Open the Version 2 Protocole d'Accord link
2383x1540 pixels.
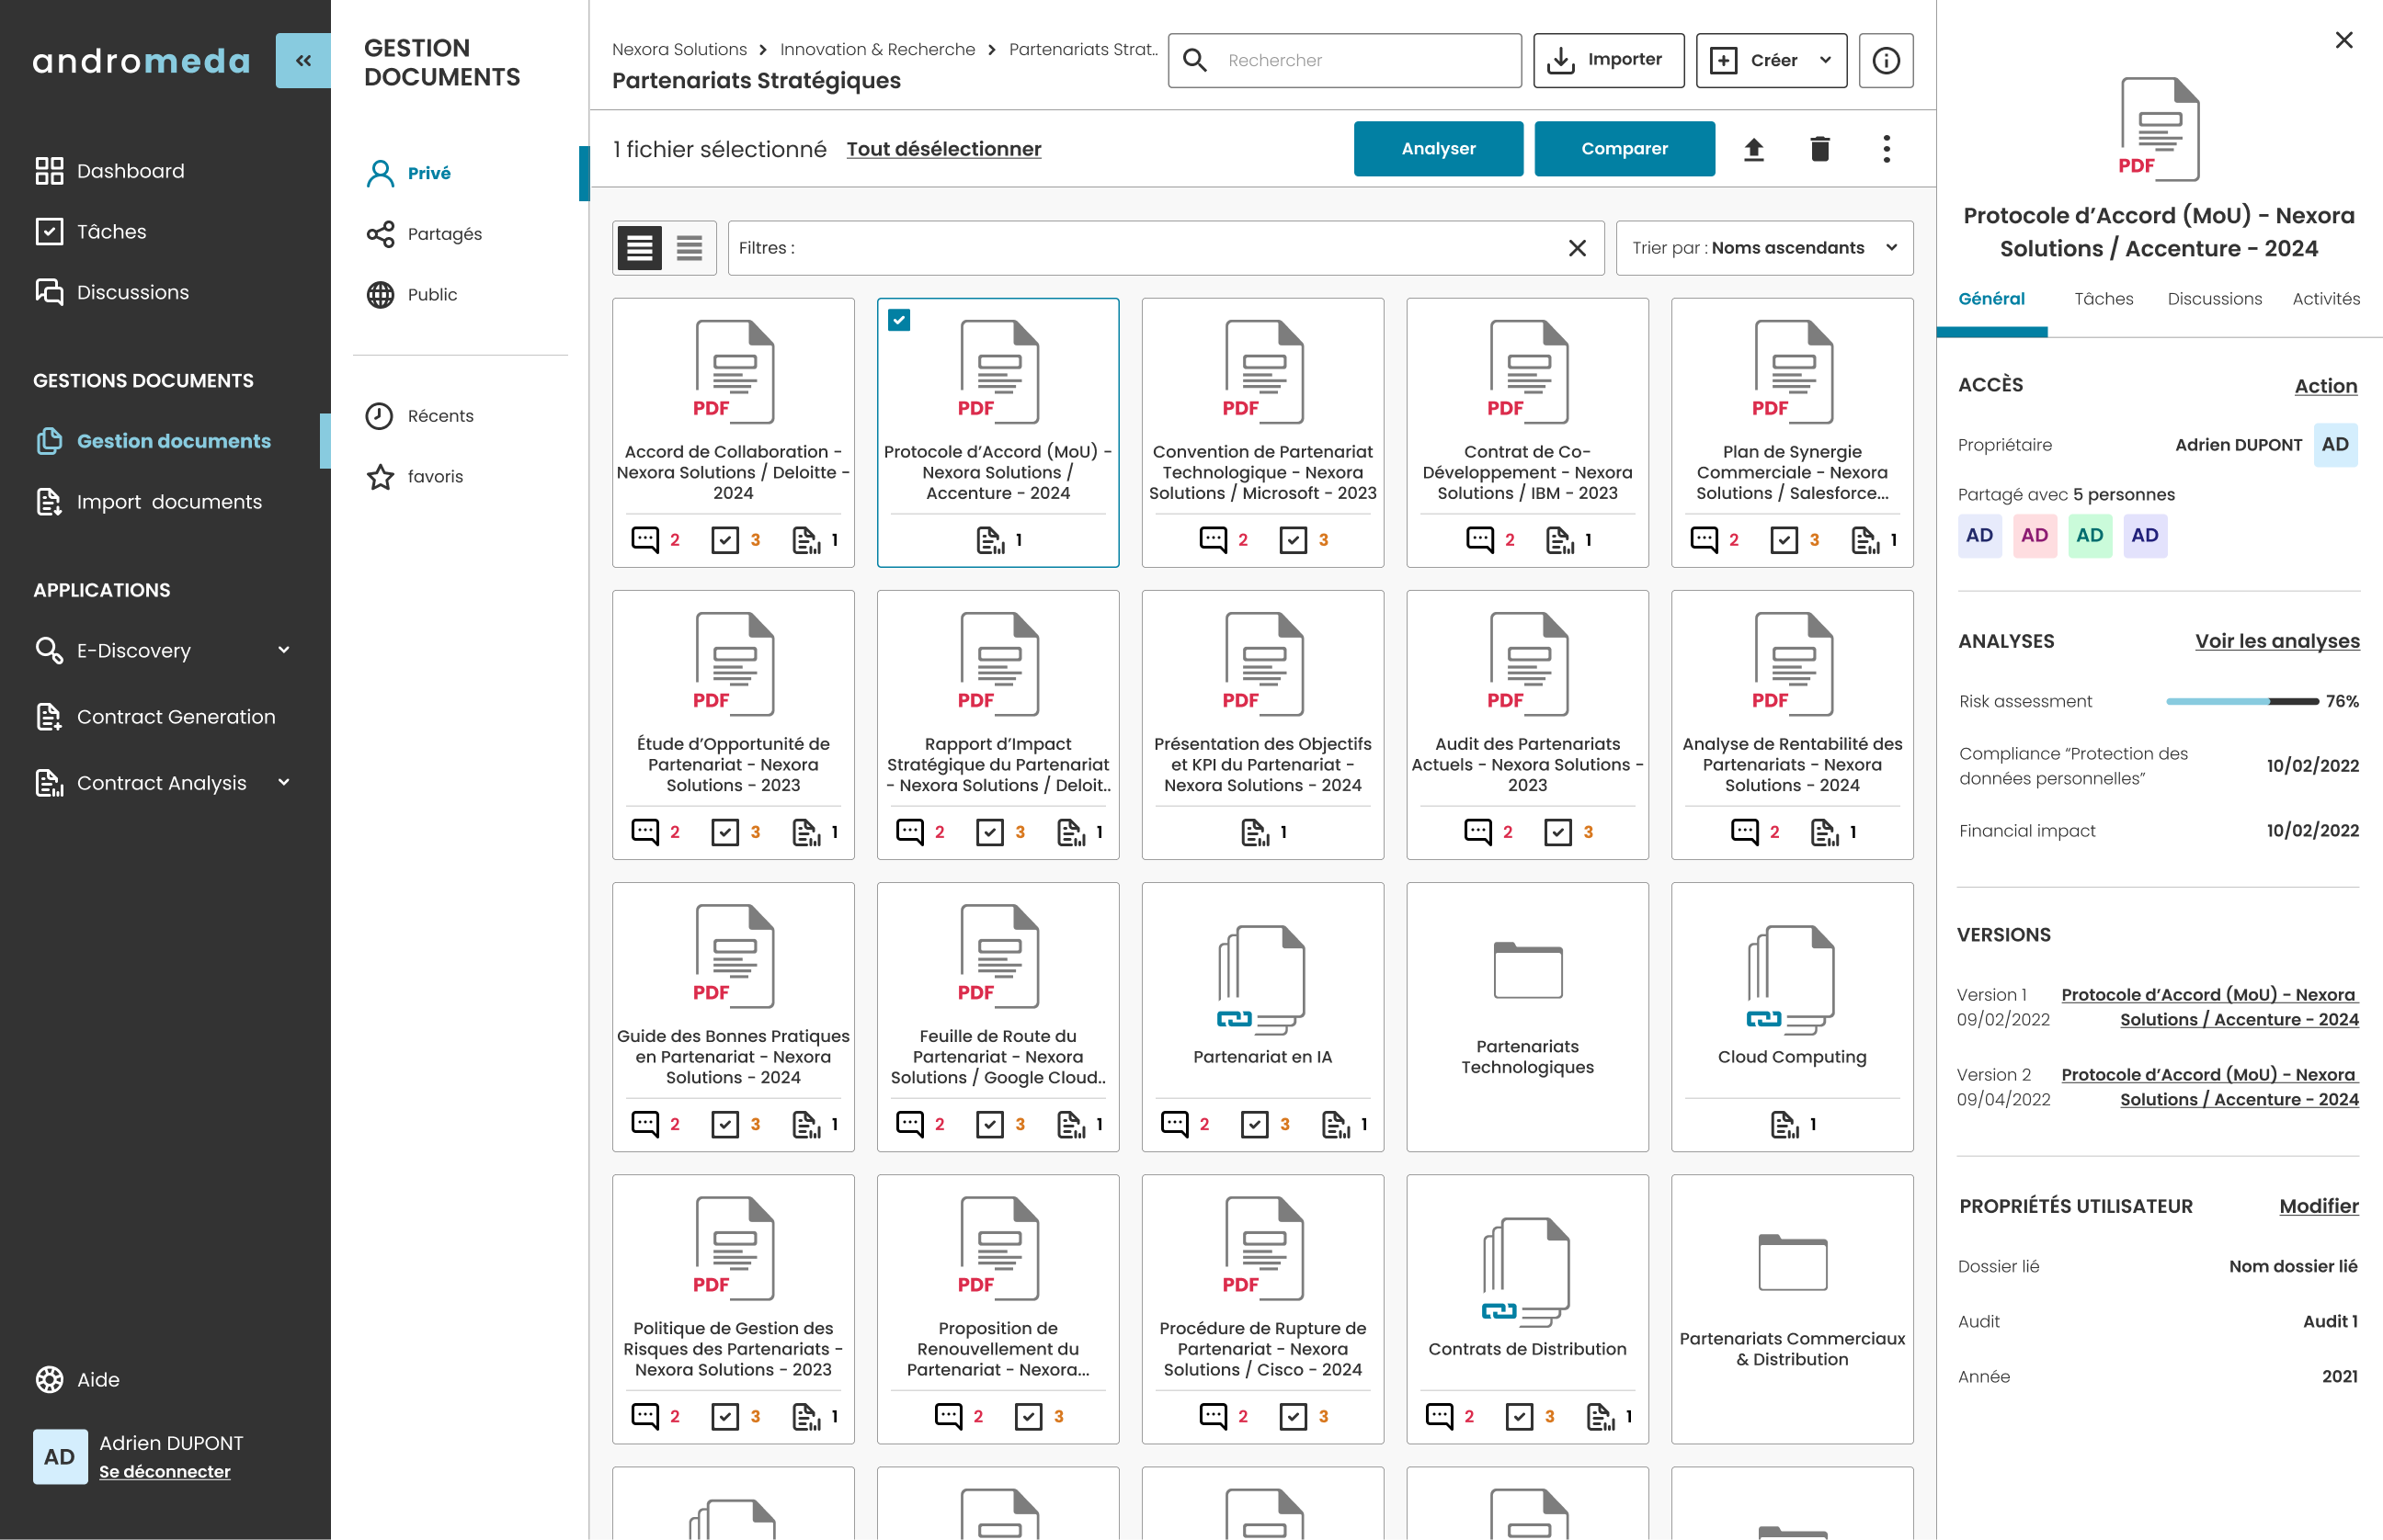pos(2210,1086)
